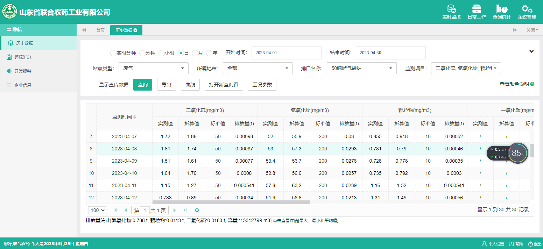
Task: Select the 实时分钟 radio button
Action: [113, 53]
